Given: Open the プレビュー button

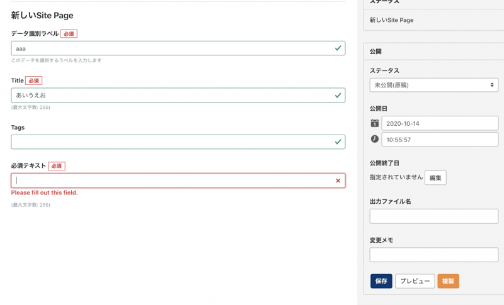Looking at the screenshot, I should [415, 281].
